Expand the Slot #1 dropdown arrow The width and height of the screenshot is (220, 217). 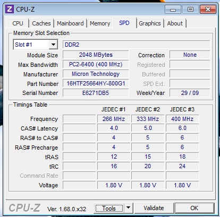point(53,45)
